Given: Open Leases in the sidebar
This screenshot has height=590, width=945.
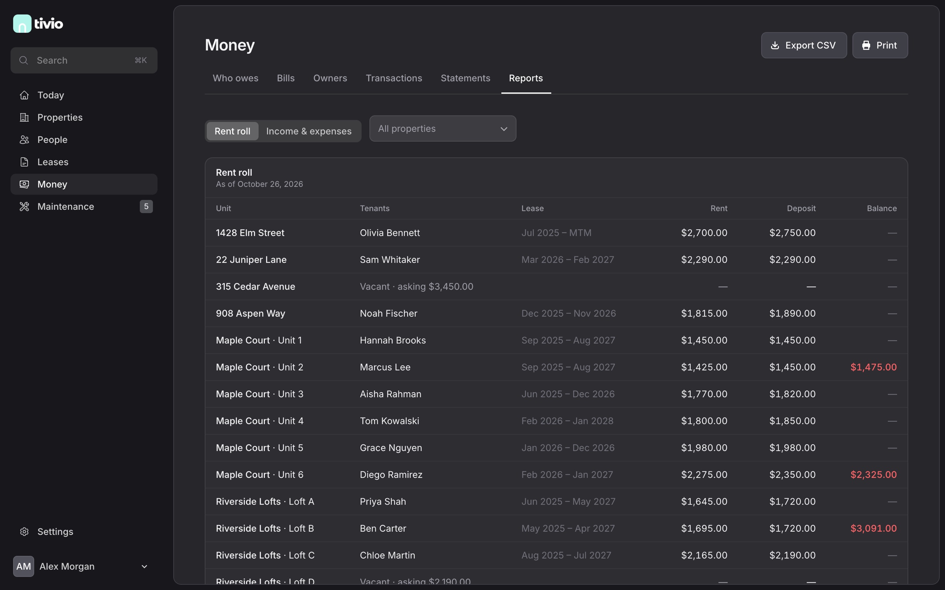Looking at the screenshot, I should [x=84, y=162].
